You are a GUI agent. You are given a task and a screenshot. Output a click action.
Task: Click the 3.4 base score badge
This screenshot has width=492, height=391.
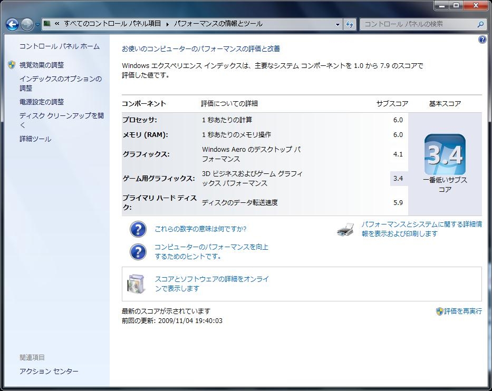click(445, 154)
